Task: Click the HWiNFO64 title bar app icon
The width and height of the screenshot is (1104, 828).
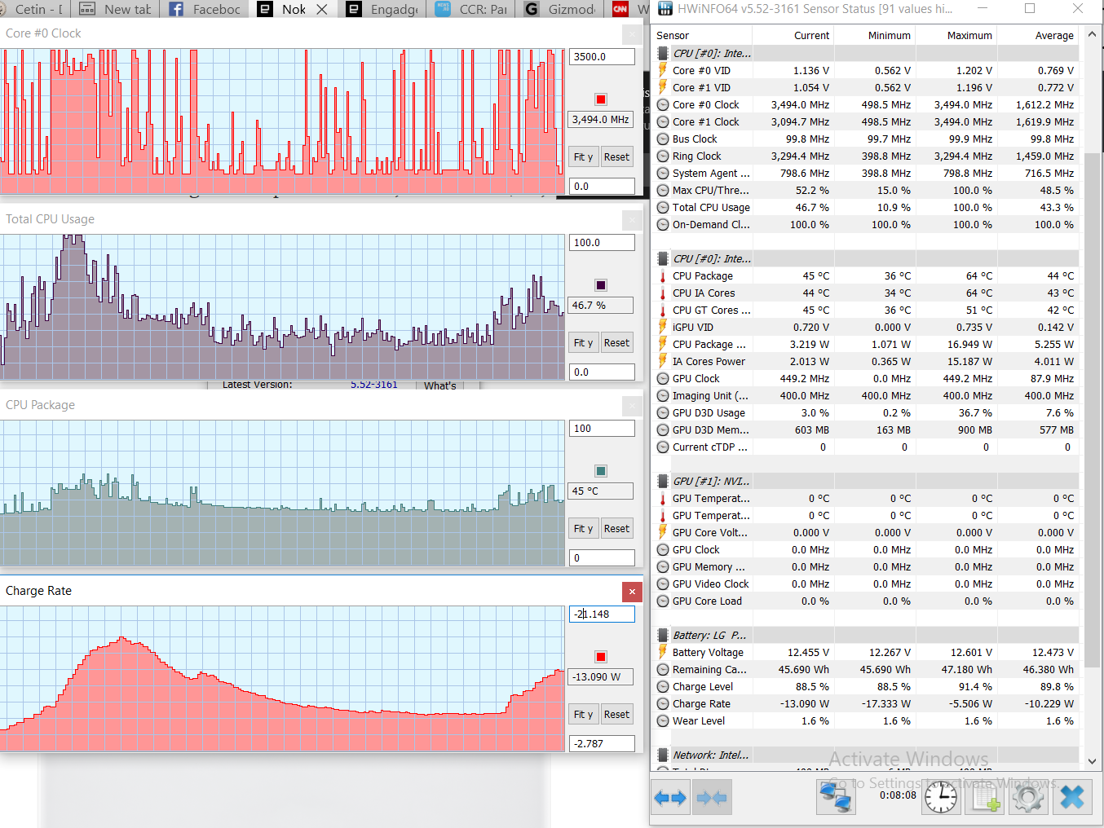Action: [665, 9]
